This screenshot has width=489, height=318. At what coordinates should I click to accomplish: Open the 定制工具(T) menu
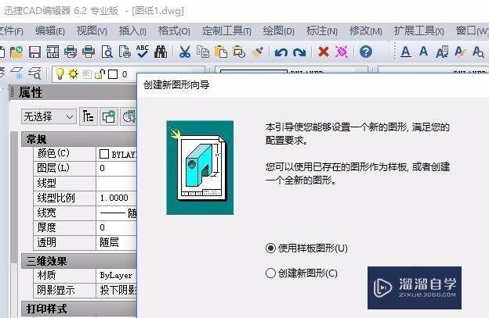click(x=226, y=31)
